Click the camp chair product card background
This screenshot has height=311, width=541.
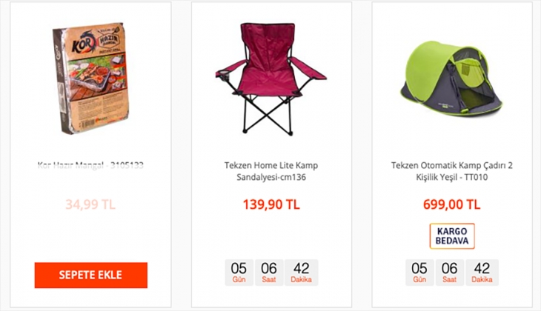(x=271, y=235)
